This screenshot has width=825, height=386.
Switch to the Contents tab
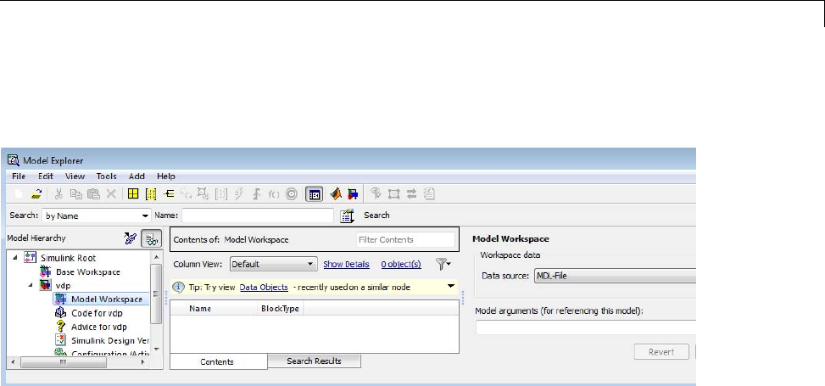[x=219, y=361]
